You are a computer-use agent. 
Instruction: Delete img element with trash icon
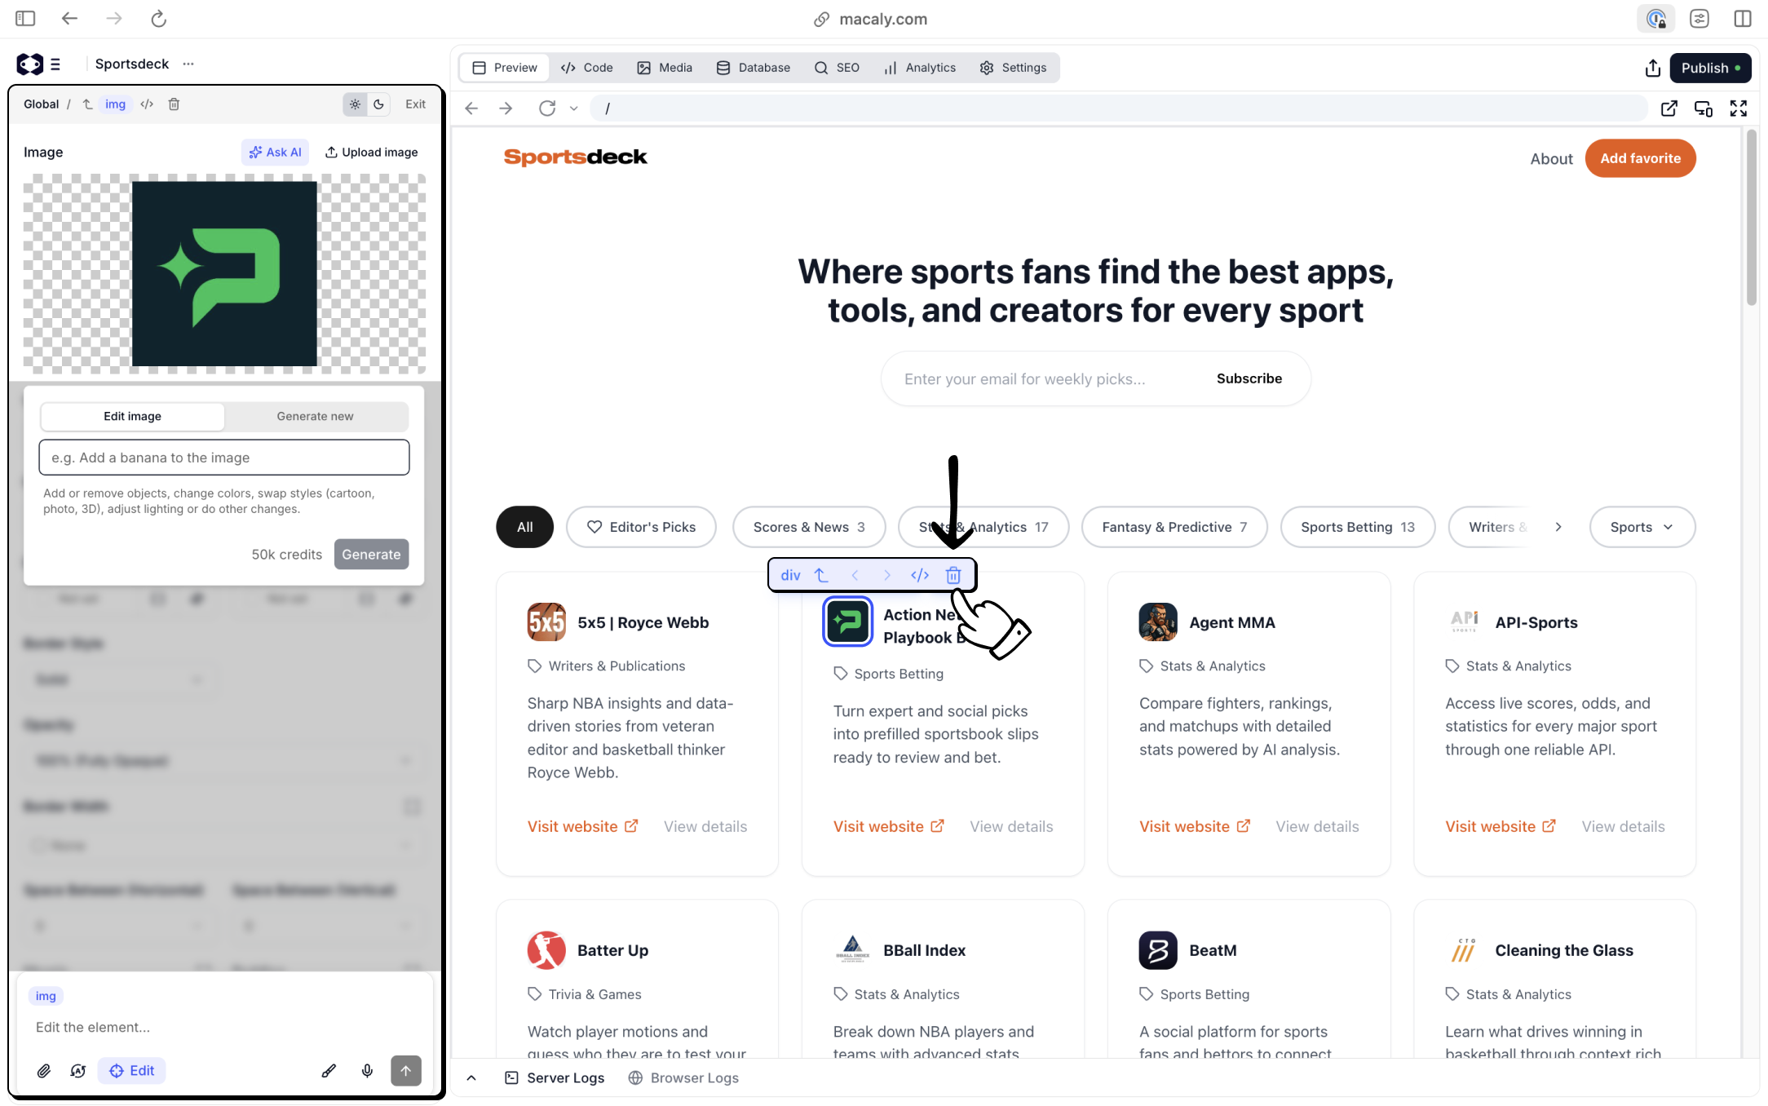[174, 104]
